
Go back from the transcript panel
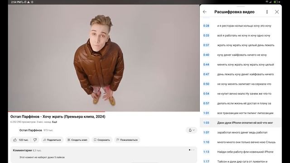pos(204,12)
